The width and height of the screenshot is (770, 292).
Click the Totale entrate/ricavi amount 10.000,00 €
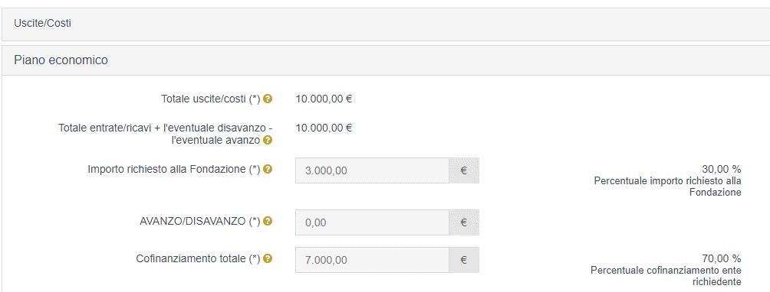pos(324,128)
